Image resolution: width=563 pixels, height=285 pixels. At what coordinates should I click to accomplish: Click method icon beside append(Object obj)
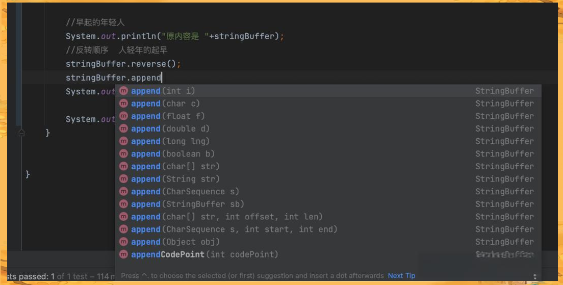pyautogui.click(x=123, y=242)
